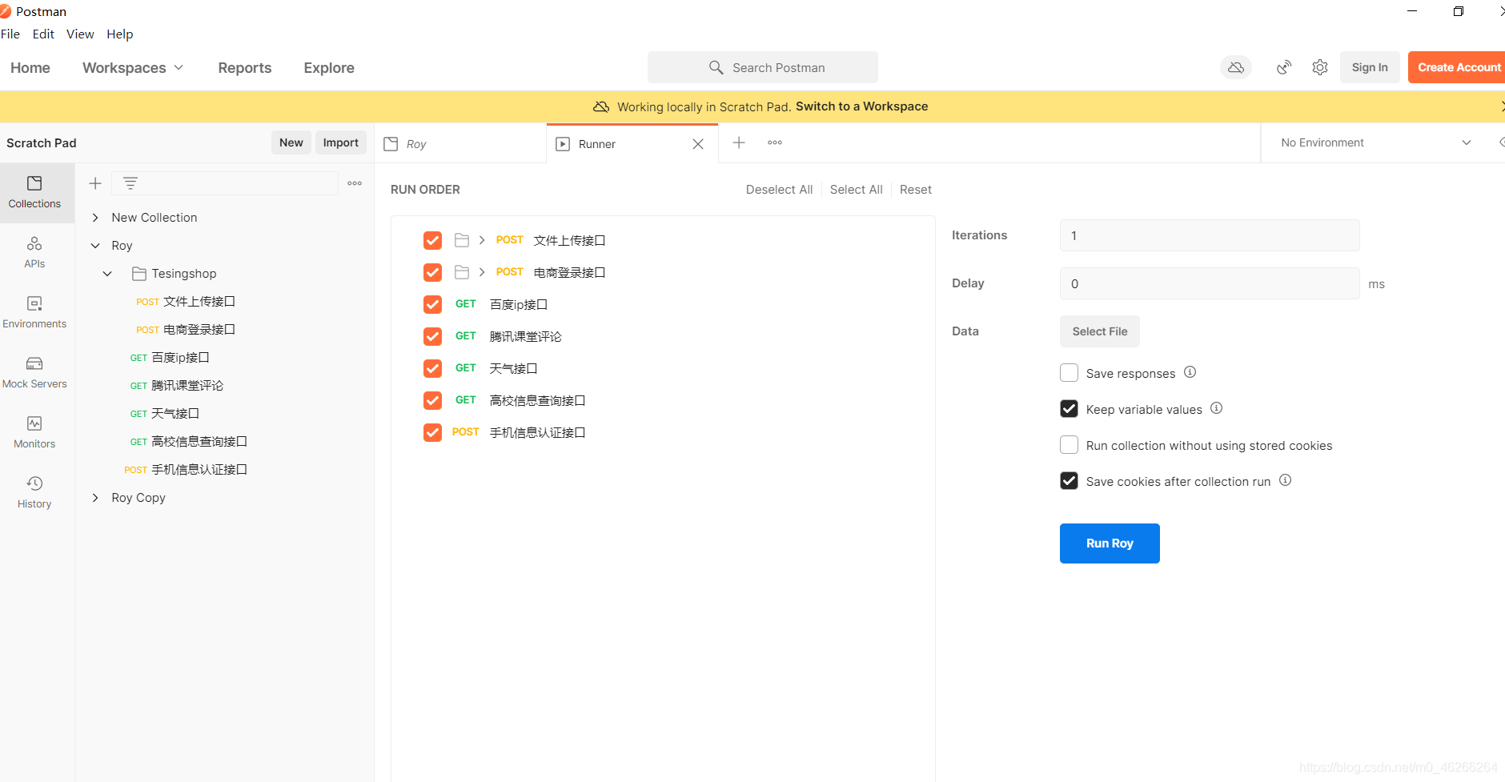Close the Runner tab
This screenshot has height=782, width=1505.
pyautogui.click(x=698, y=144)
